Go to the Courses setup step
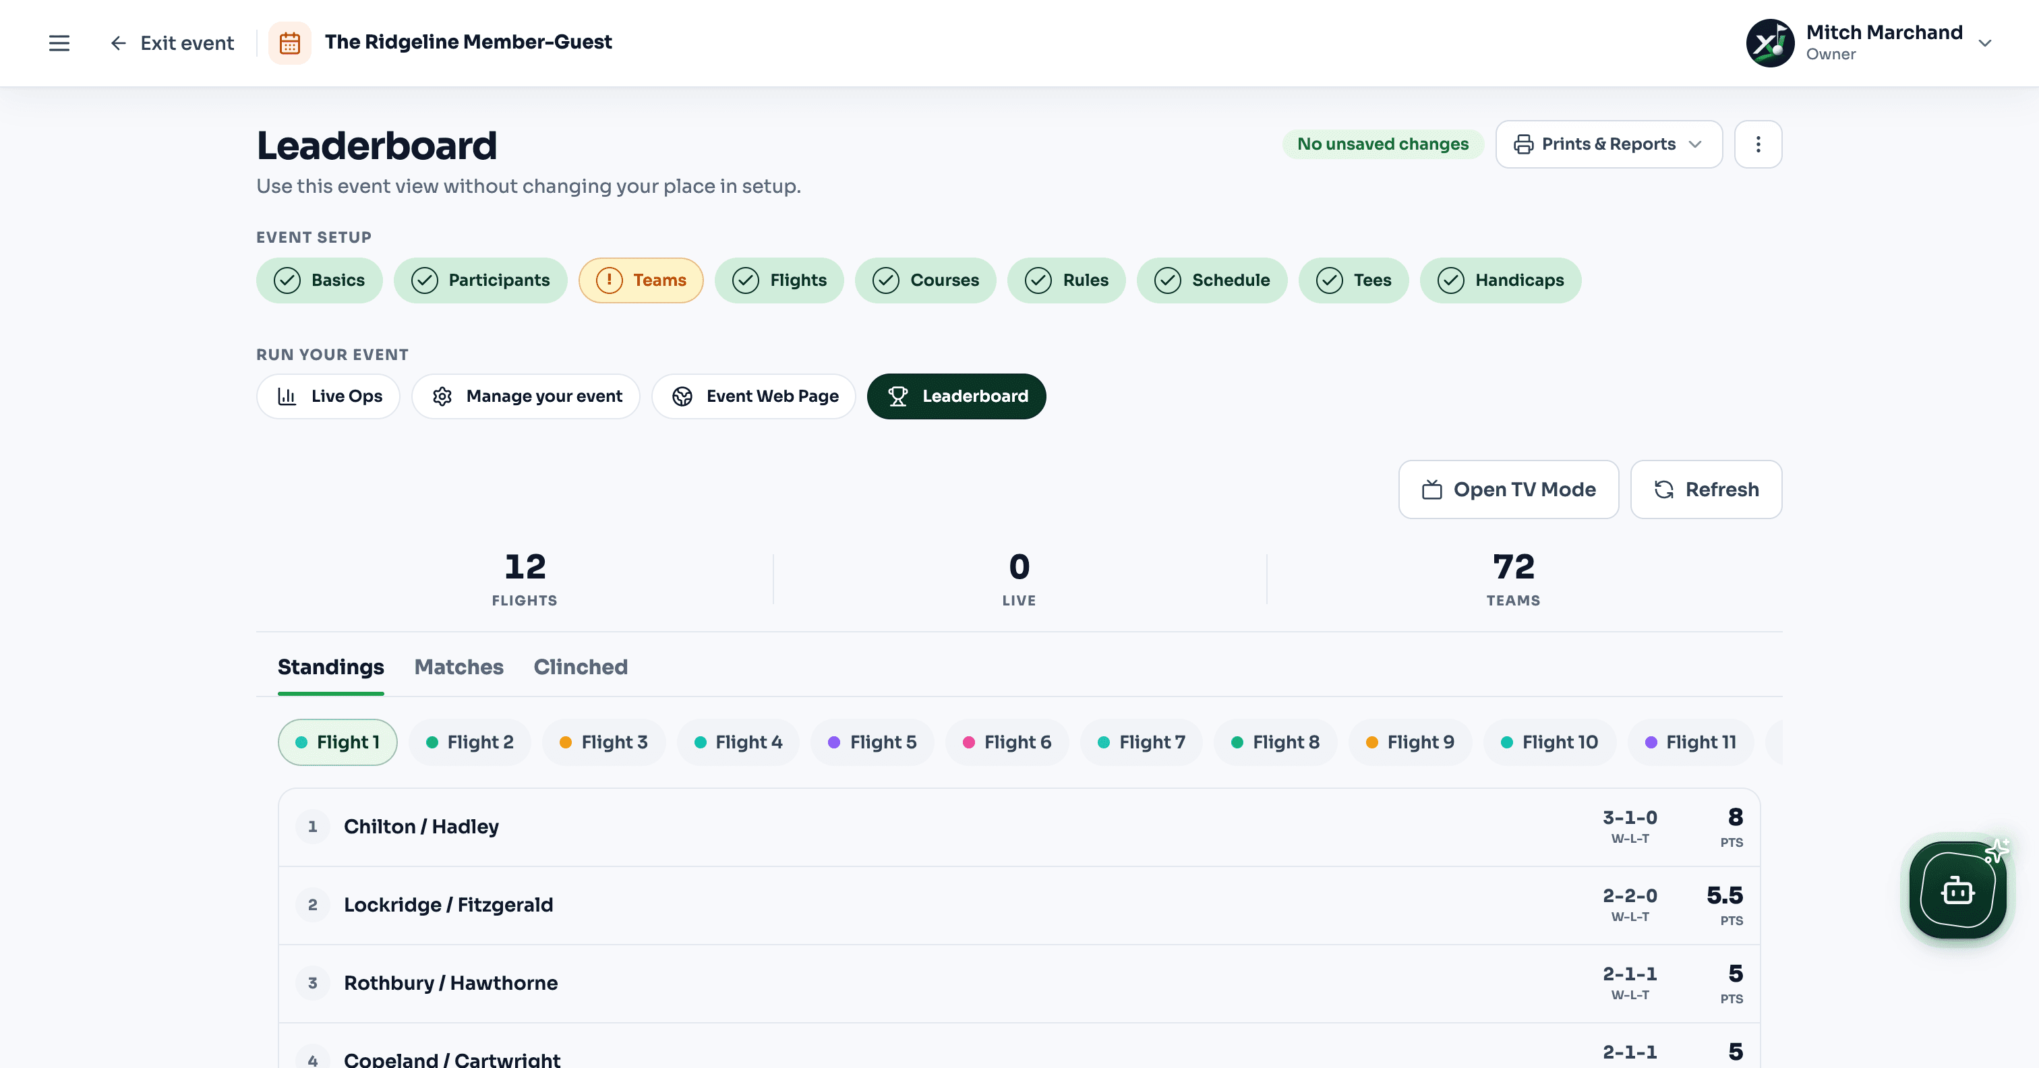The image size is (2039, 1068). point(925,280)
